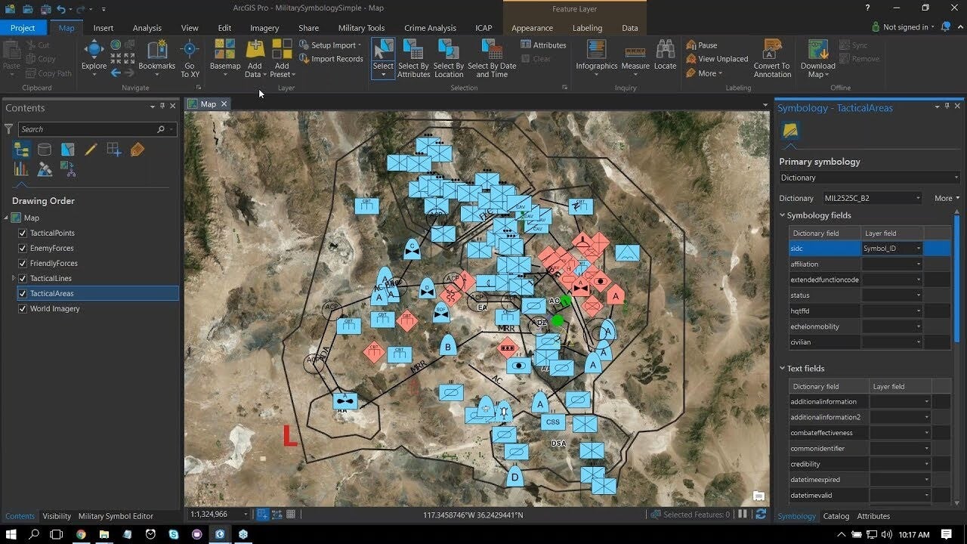Select the Explore navigation tool

[x=94, y=56]
